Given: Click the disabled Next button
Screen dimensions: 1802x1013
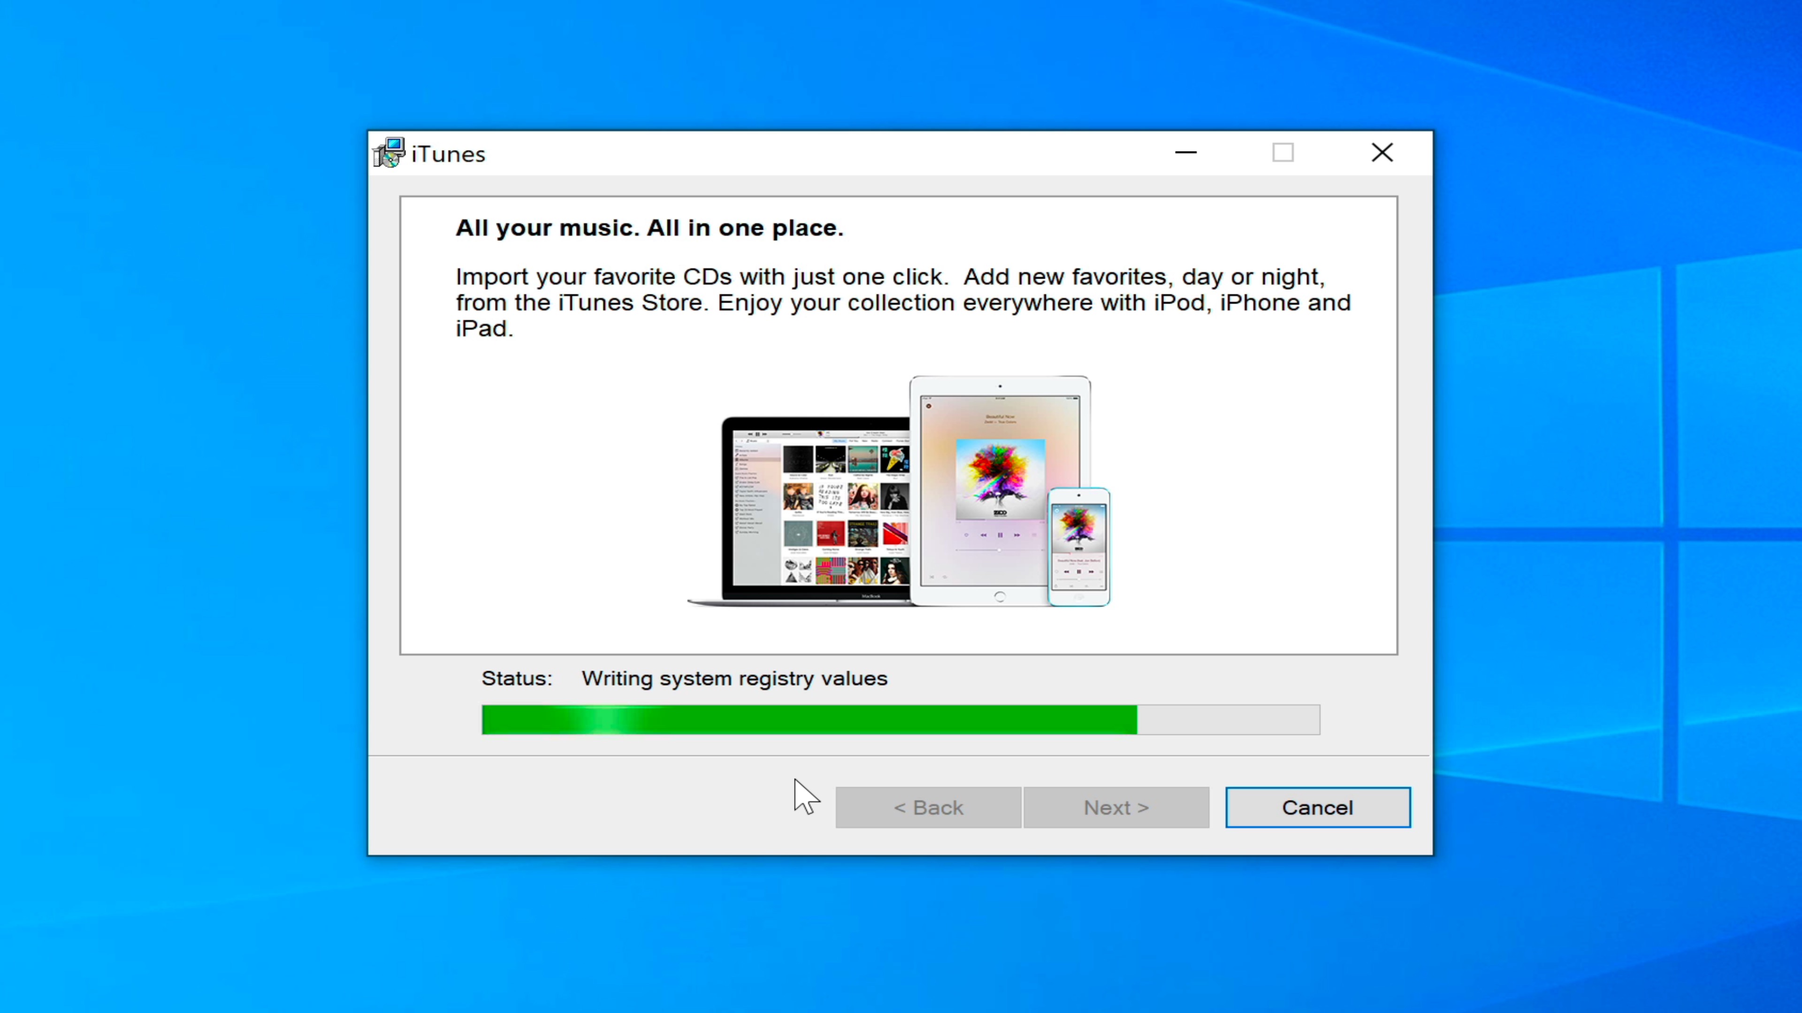Looking at the screenshot, I should click(x=1116, y=808).
